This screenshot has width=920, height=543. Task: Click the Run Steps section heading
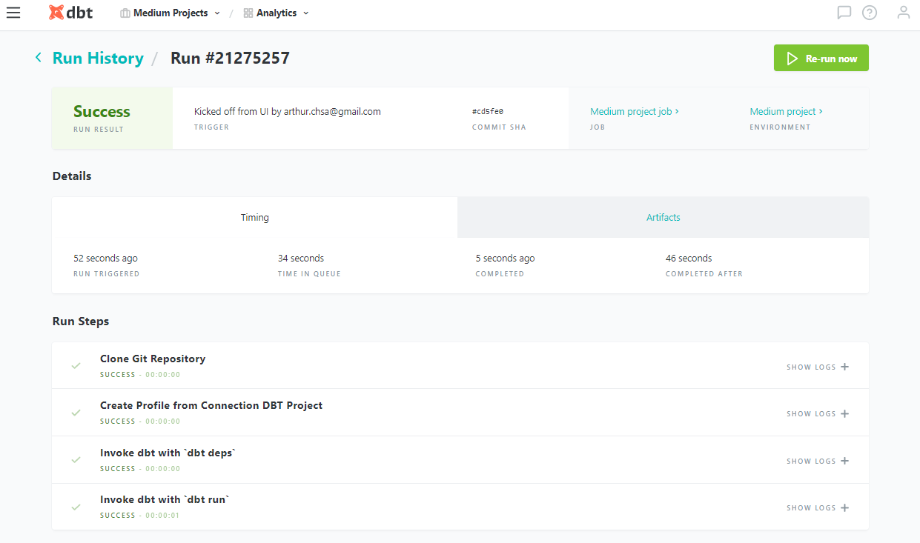point(81,322)
